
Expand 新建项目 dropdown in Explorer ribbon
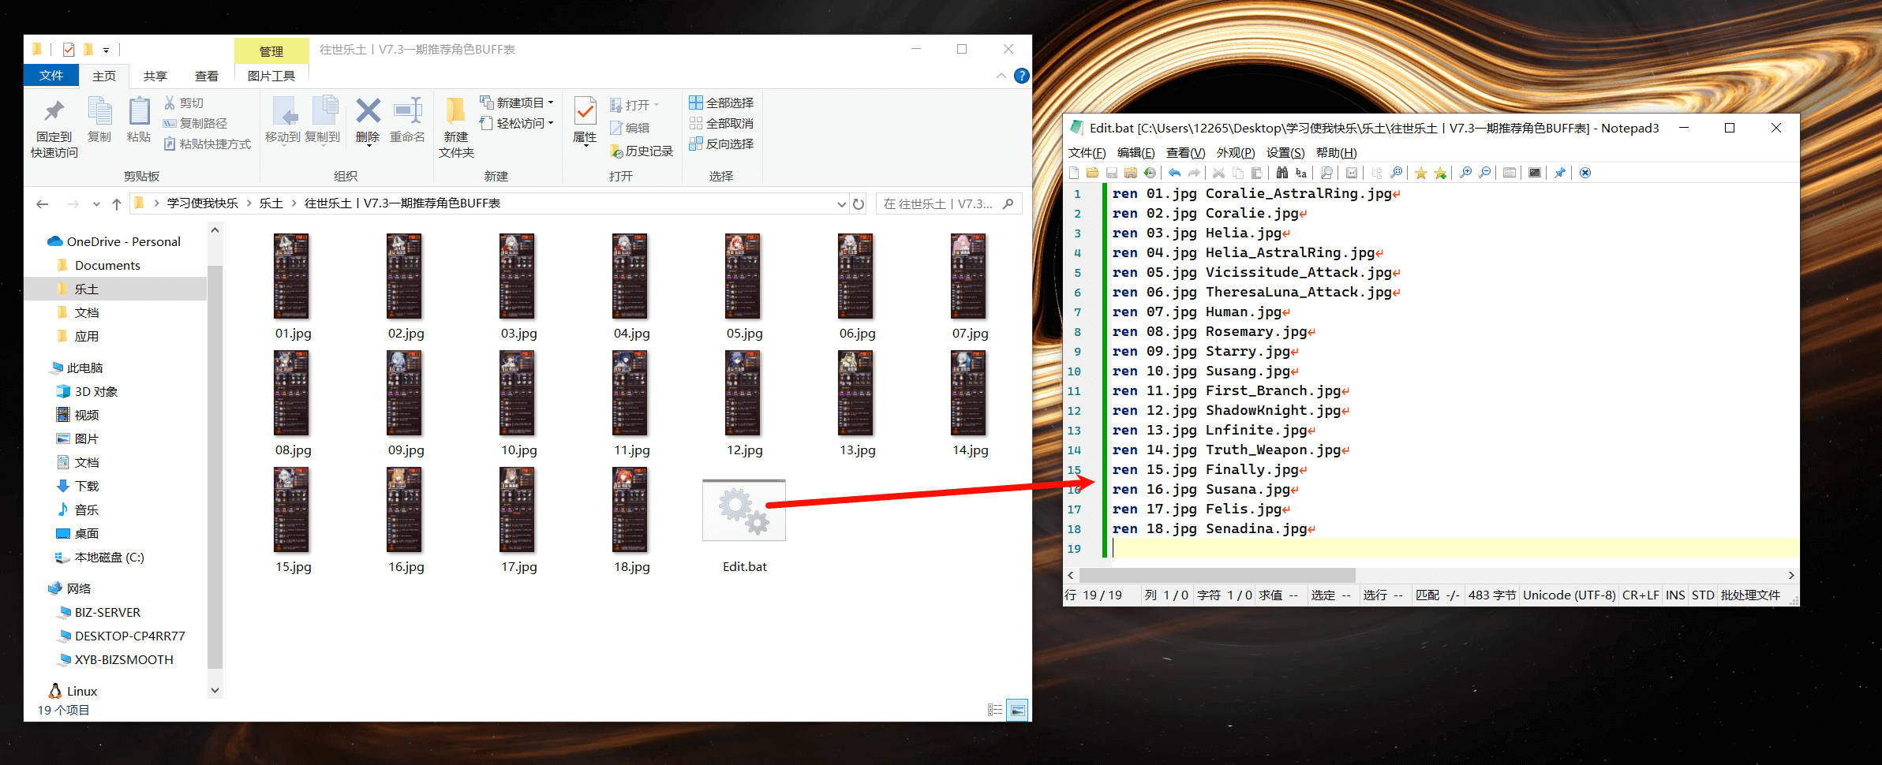551,103
